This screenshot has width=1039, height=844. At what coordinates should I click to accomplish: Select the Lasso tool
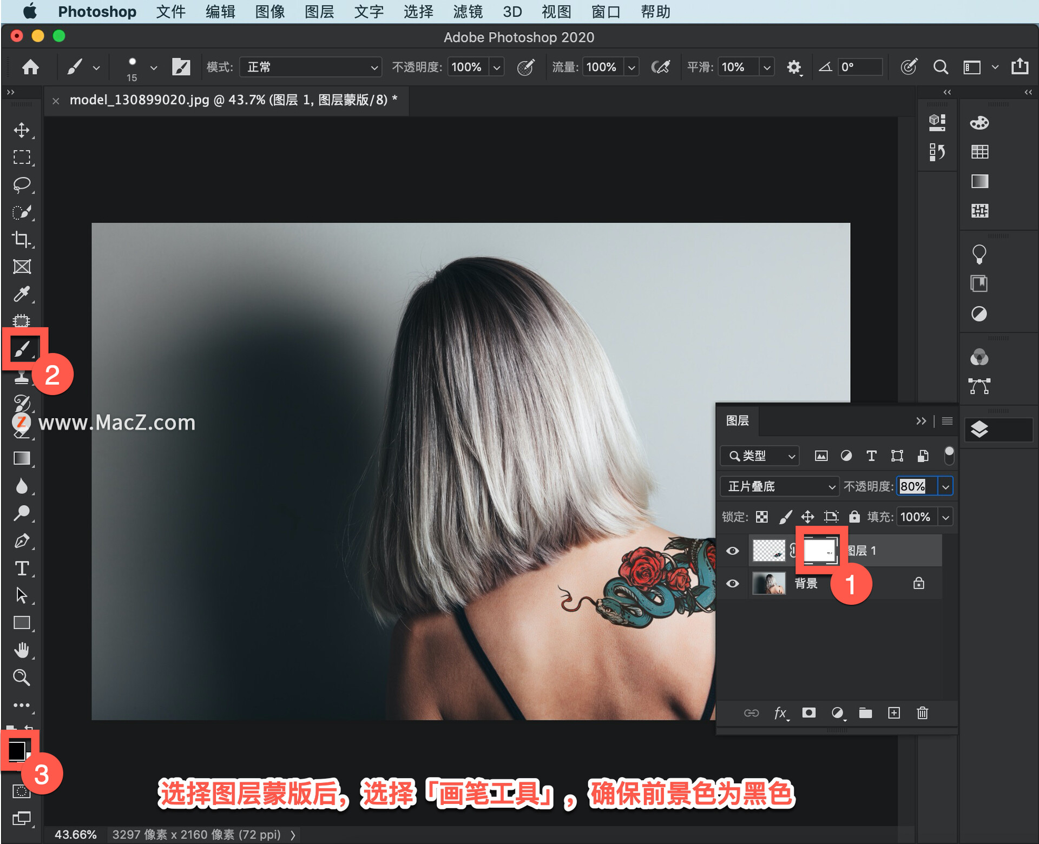pyautogui.click(x=22, y=184)
